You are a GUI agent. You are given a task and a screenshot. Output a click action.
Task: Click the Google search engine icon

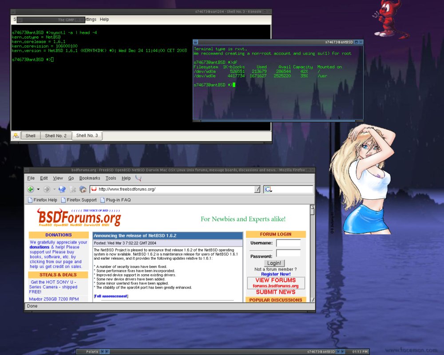click(x=268, y=189)
